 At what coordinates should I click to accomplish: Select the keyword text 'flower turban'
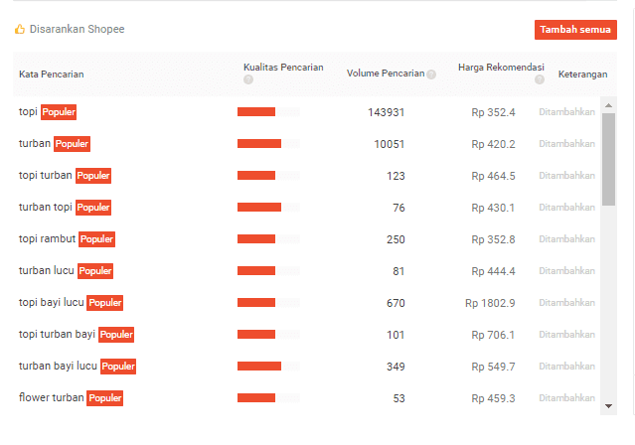tap(51, 397)
